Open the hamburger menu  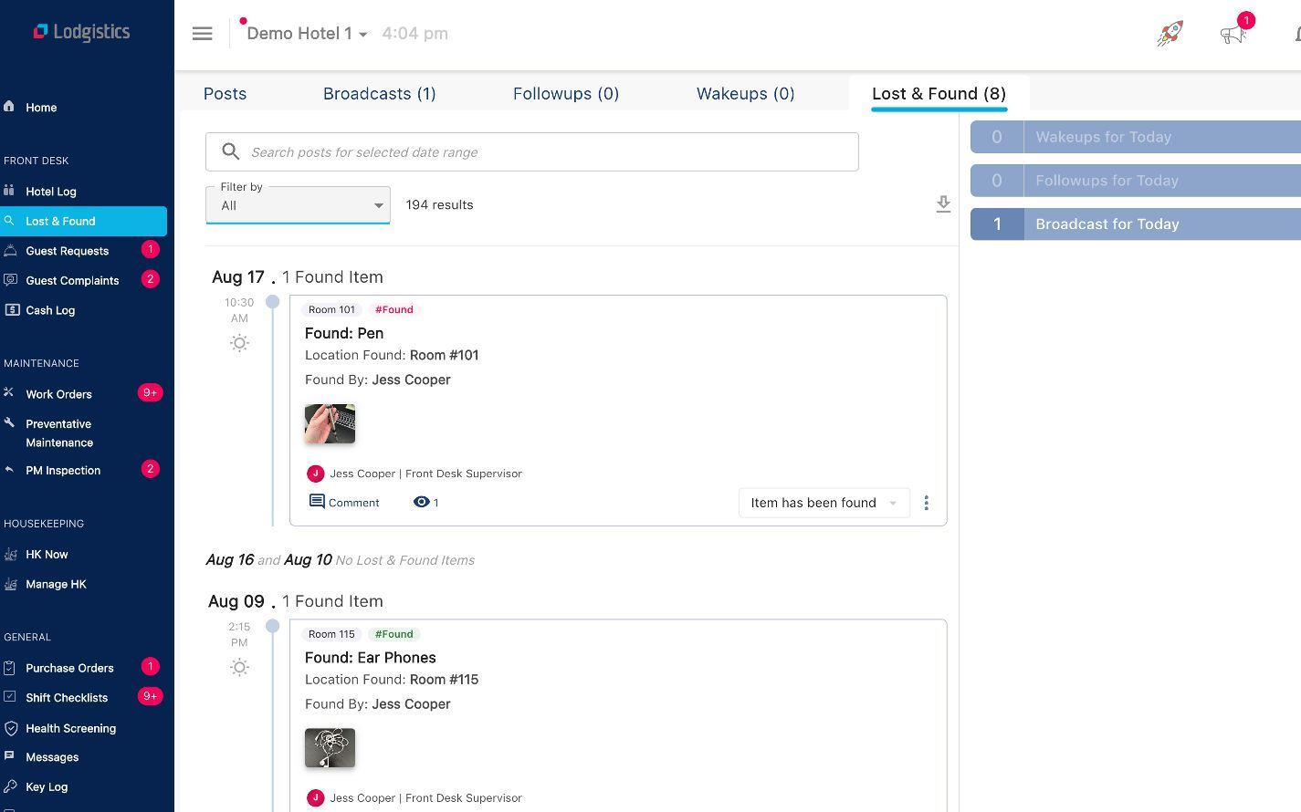[203, 34]
